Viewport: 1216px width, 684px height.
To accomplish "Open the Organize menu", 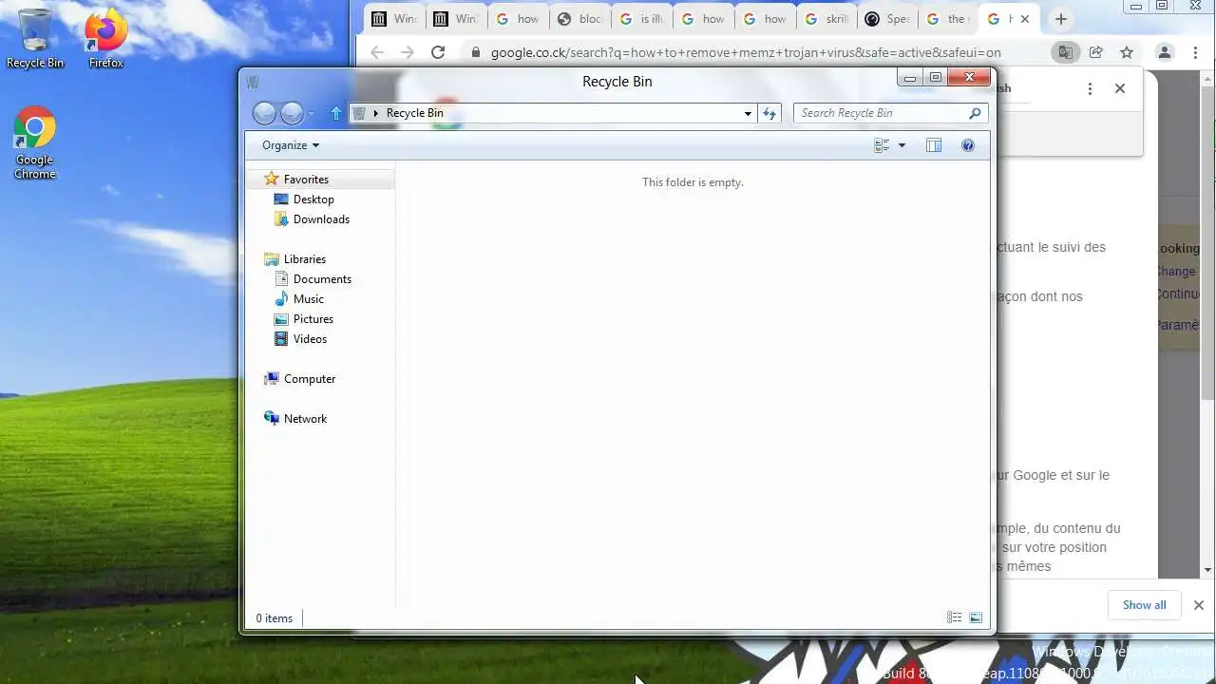I will point(291,145).
